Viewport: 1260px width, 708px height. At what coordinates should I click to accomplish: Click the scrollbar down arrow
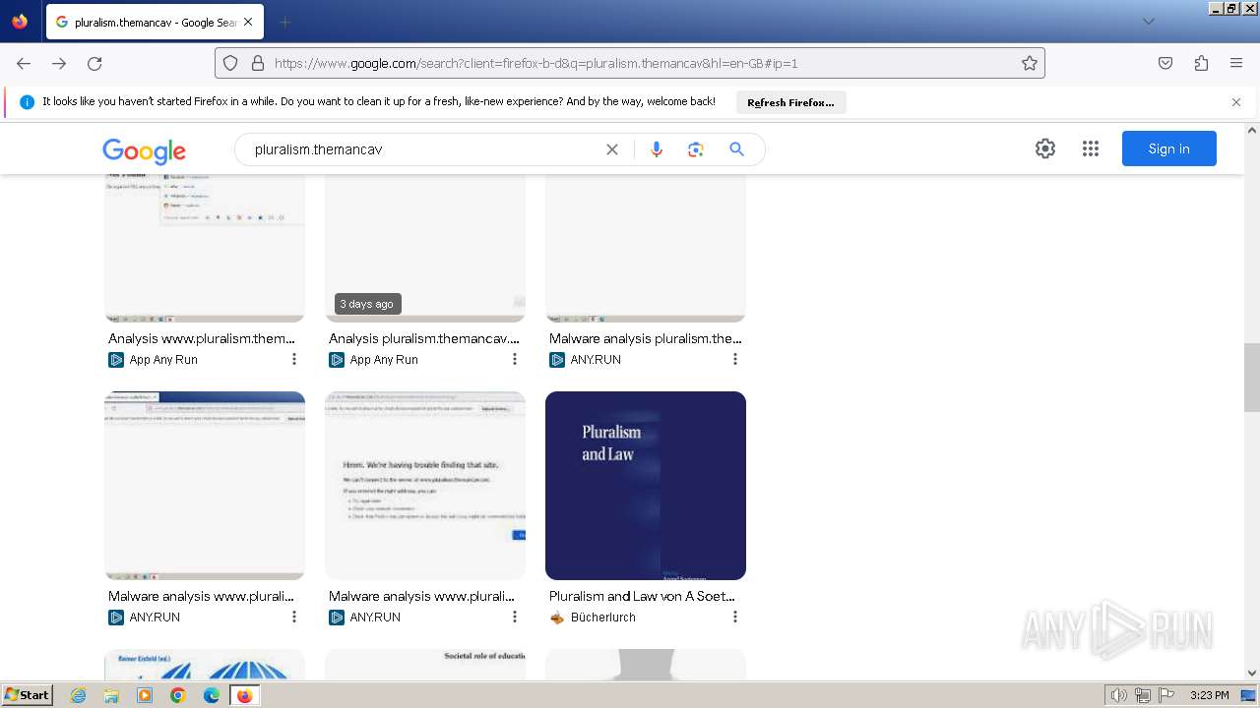click(1252, 673)
